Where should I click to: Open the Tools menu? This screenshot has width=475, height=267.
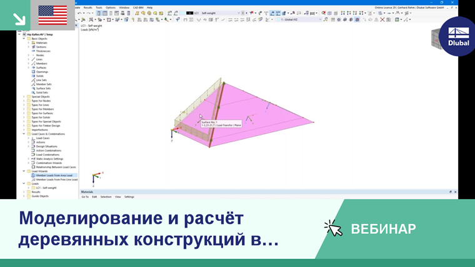click(x=99, y=7)
